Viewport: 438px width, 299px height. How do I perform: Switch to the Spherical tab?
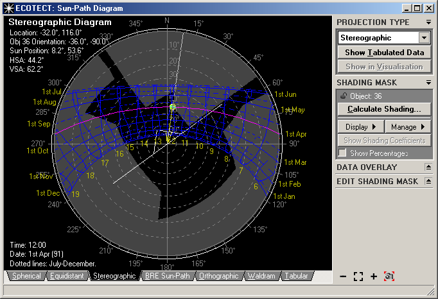point(26,276)
